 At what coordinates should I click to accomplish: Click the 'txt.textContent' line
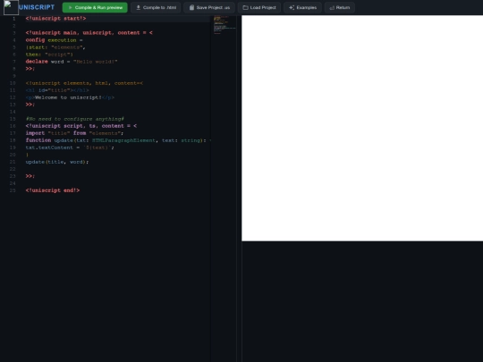click(x=70, y=147)
